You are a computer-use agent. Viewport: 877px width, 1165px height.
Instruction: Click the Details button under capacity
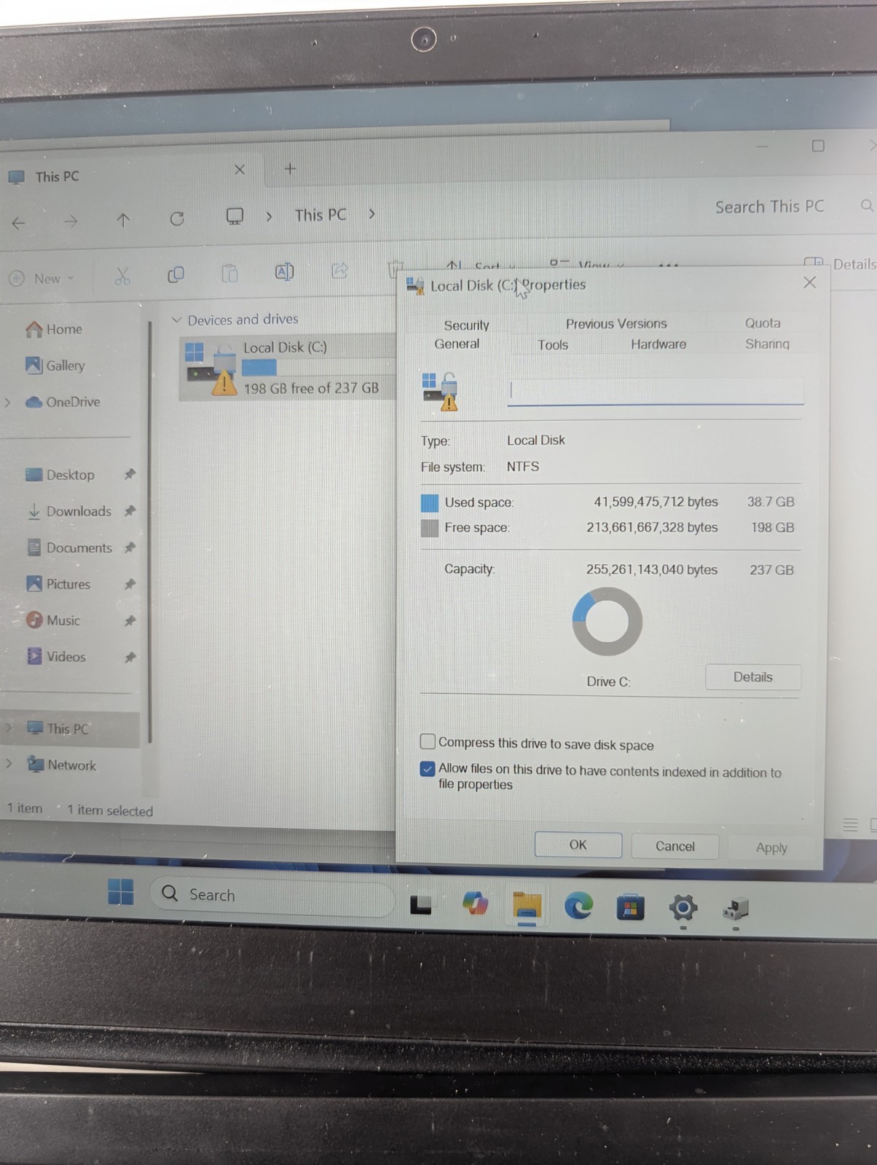(x=752, y=677)
